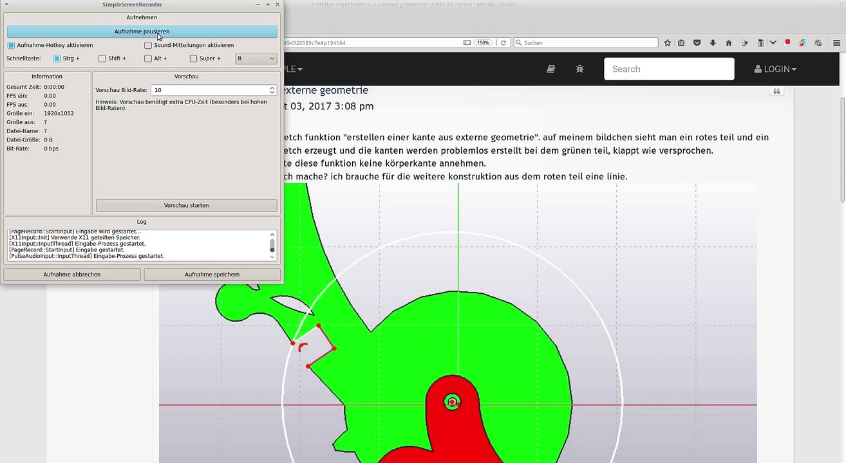Click the red square extension icon in Firefox
846x463 pixels.
[x=787, y=42]
